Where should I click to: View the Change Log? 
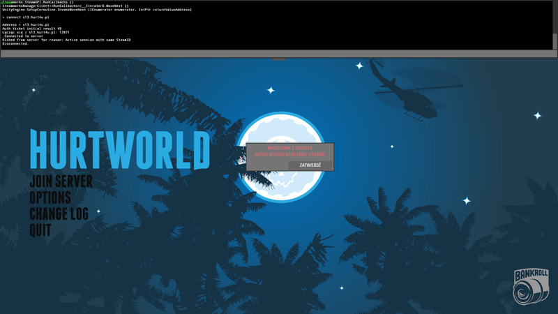(59, 214)
